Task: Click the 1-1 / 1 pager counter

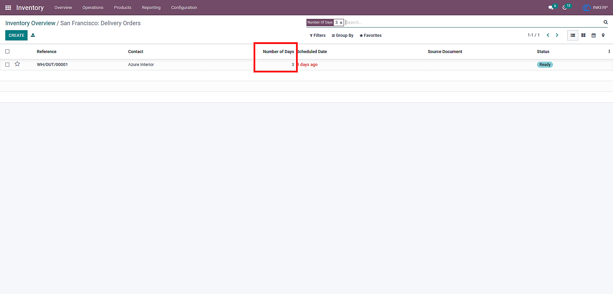Action: tap(533, 35)
